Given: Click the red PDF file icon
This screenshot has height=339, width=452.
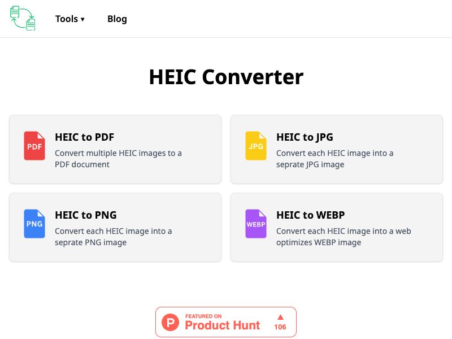Looking at the screenshot, I should point(33,146).
